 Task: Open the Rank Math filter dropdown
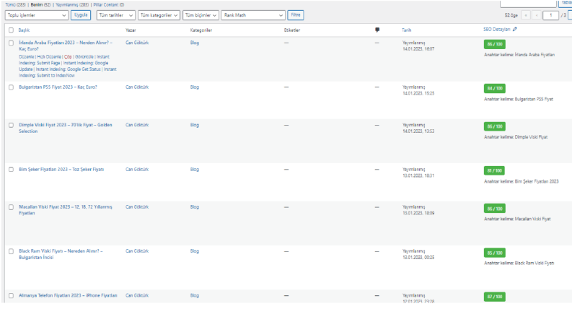(253, 15)
